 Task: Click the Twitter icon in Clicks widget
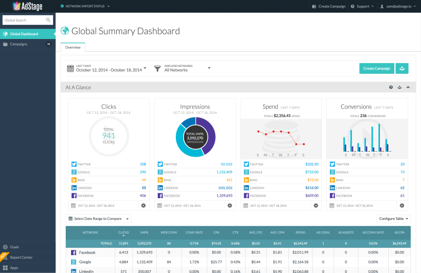[74, 164]
